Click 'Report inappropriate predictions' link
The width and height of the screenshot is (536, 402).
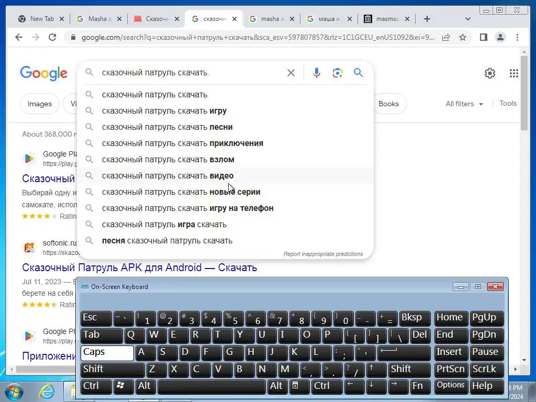[323, 254]
